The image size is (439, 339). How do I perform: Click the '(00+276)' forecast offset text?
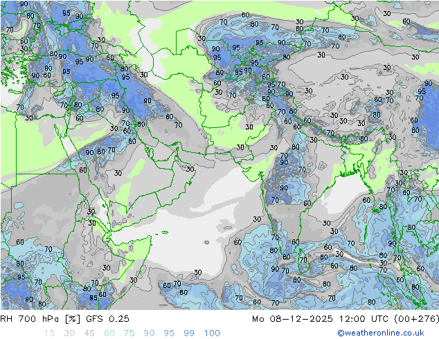(x=417, y=319)
